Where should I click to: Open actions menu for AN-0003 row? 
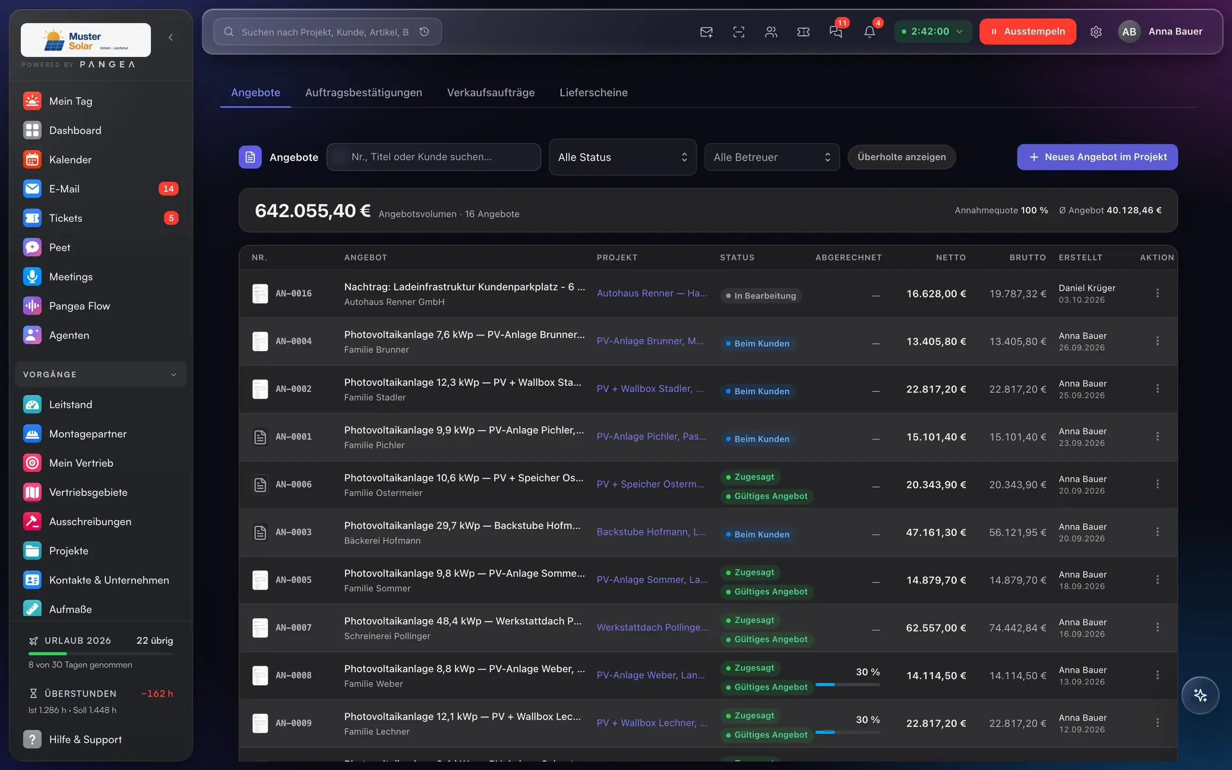[x=1158, y=532]
